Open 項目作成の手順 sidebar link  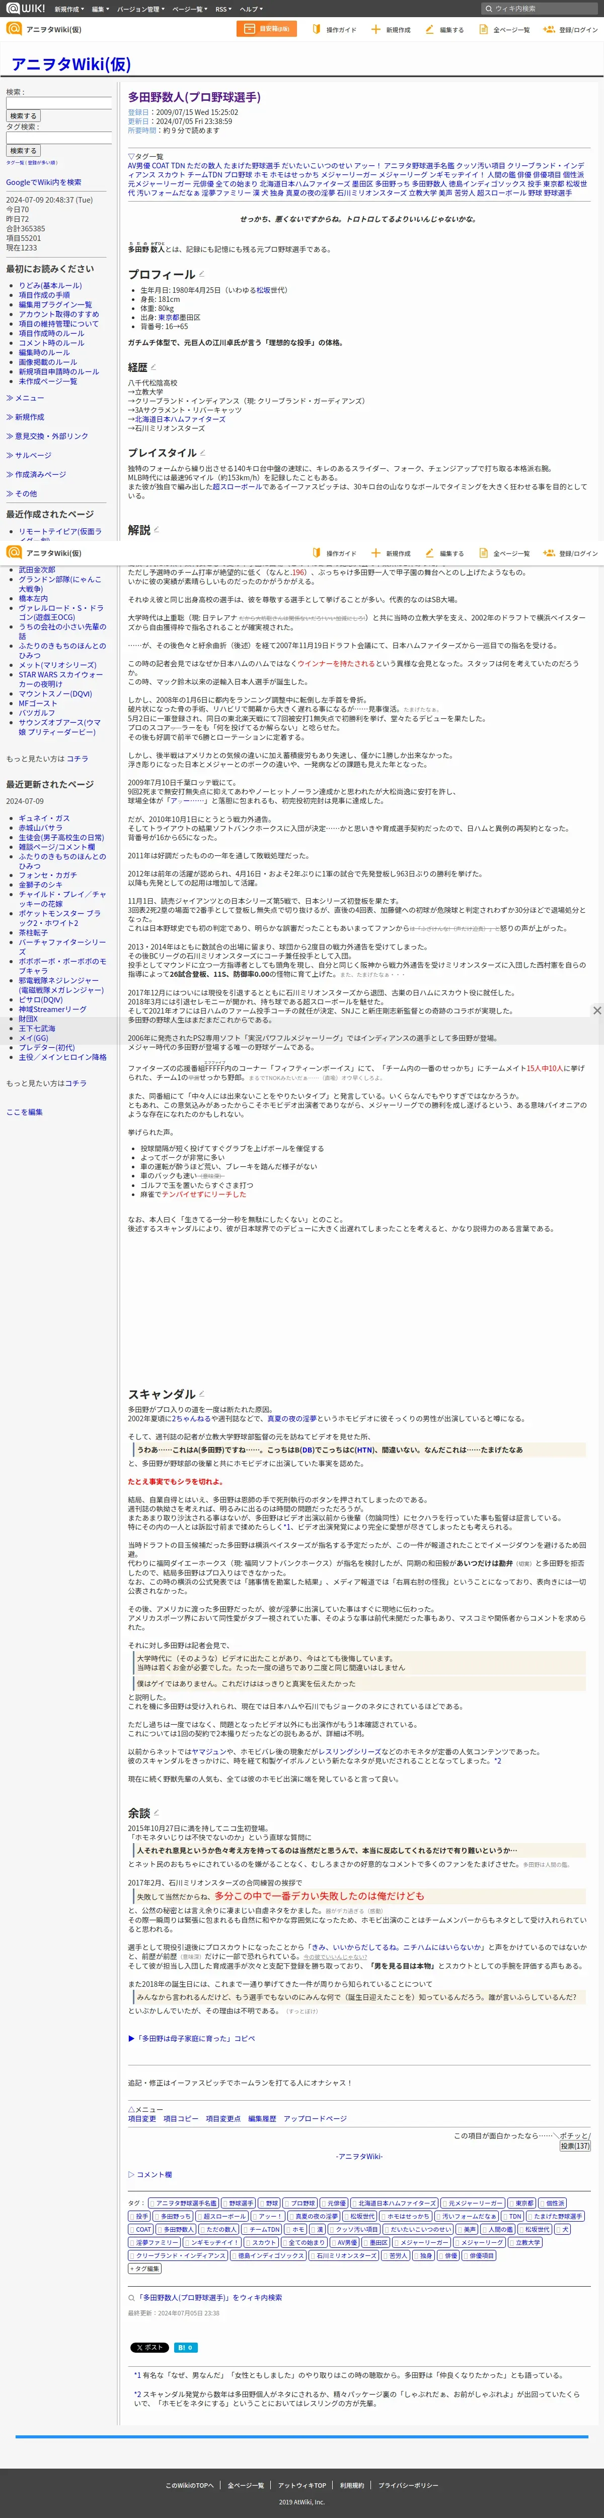coord(44,295)
